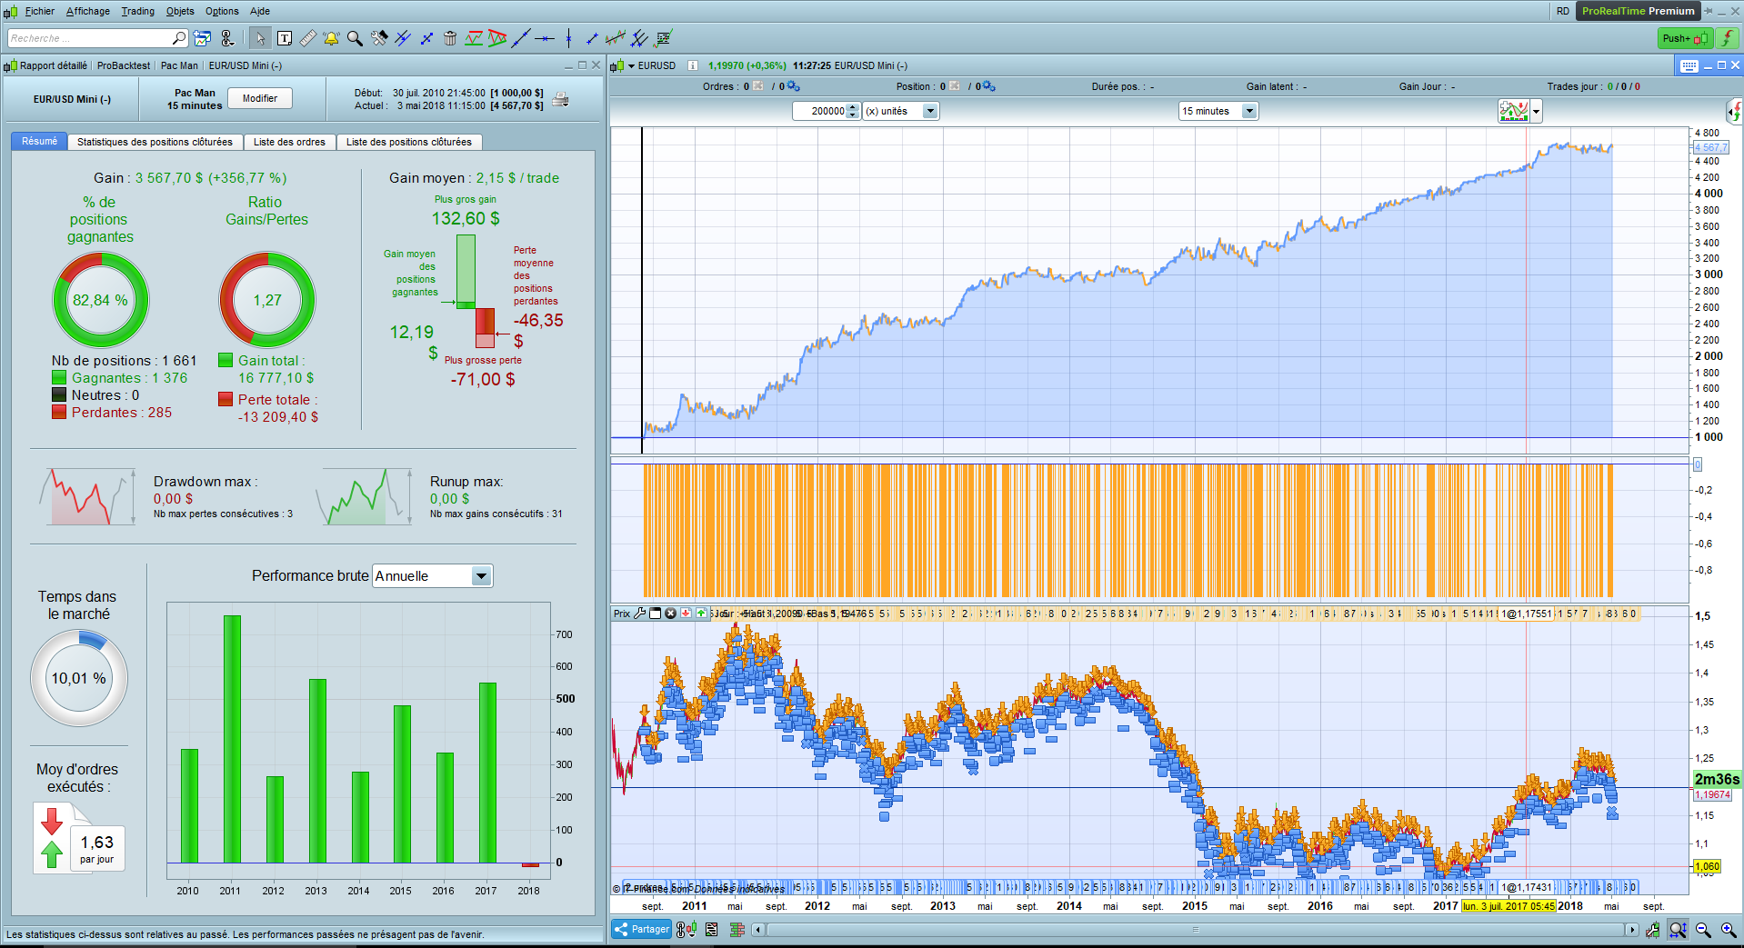Click the Modifier button
The height and width of the screenshot is (948, 1744).
pos(260,98)
